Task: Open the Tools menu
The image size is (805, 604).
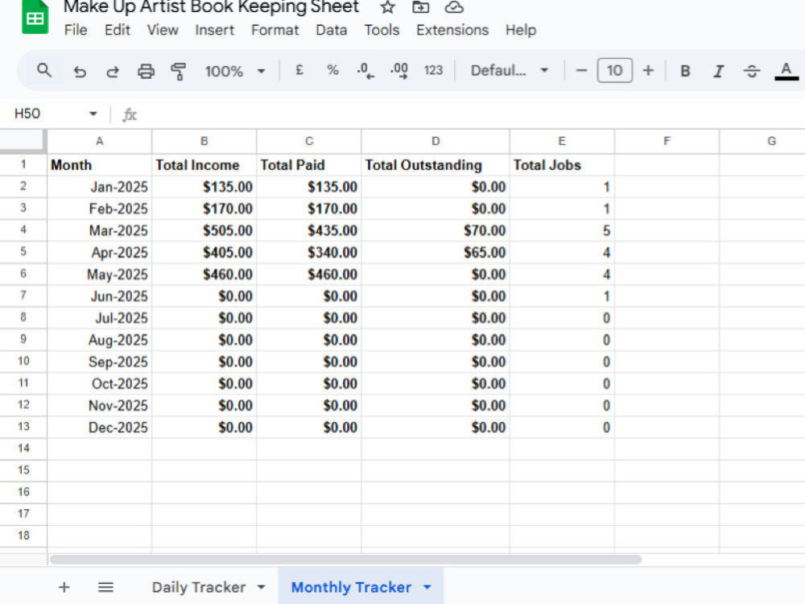Action: [x=382, y=30]
